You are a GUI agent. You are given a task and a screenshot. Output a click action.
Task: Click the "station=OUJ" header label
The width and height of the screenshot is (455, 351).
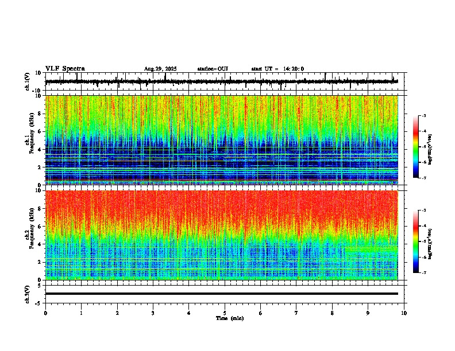[x=213, y=69]
